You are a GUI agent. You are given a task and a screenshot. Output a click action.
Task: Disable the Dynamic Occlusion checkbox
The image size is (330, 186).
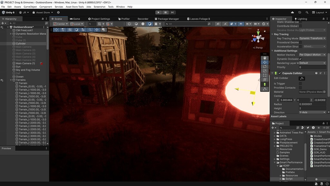(301, 59)
